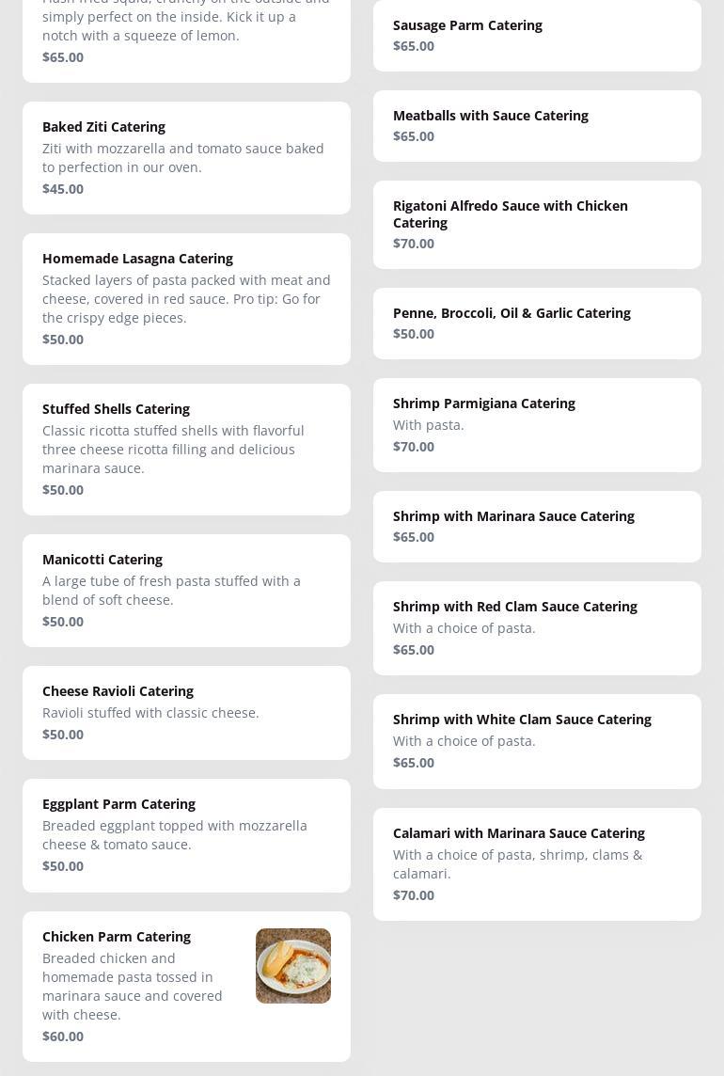The height and width of the screenshot is (1076, 724).
Task: Open Shrimp with White Clam Sauce Catering
Action: (537, 741)
